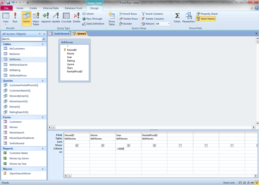Collapse the Tables group
Screen dimensions: 259x185
43,44
